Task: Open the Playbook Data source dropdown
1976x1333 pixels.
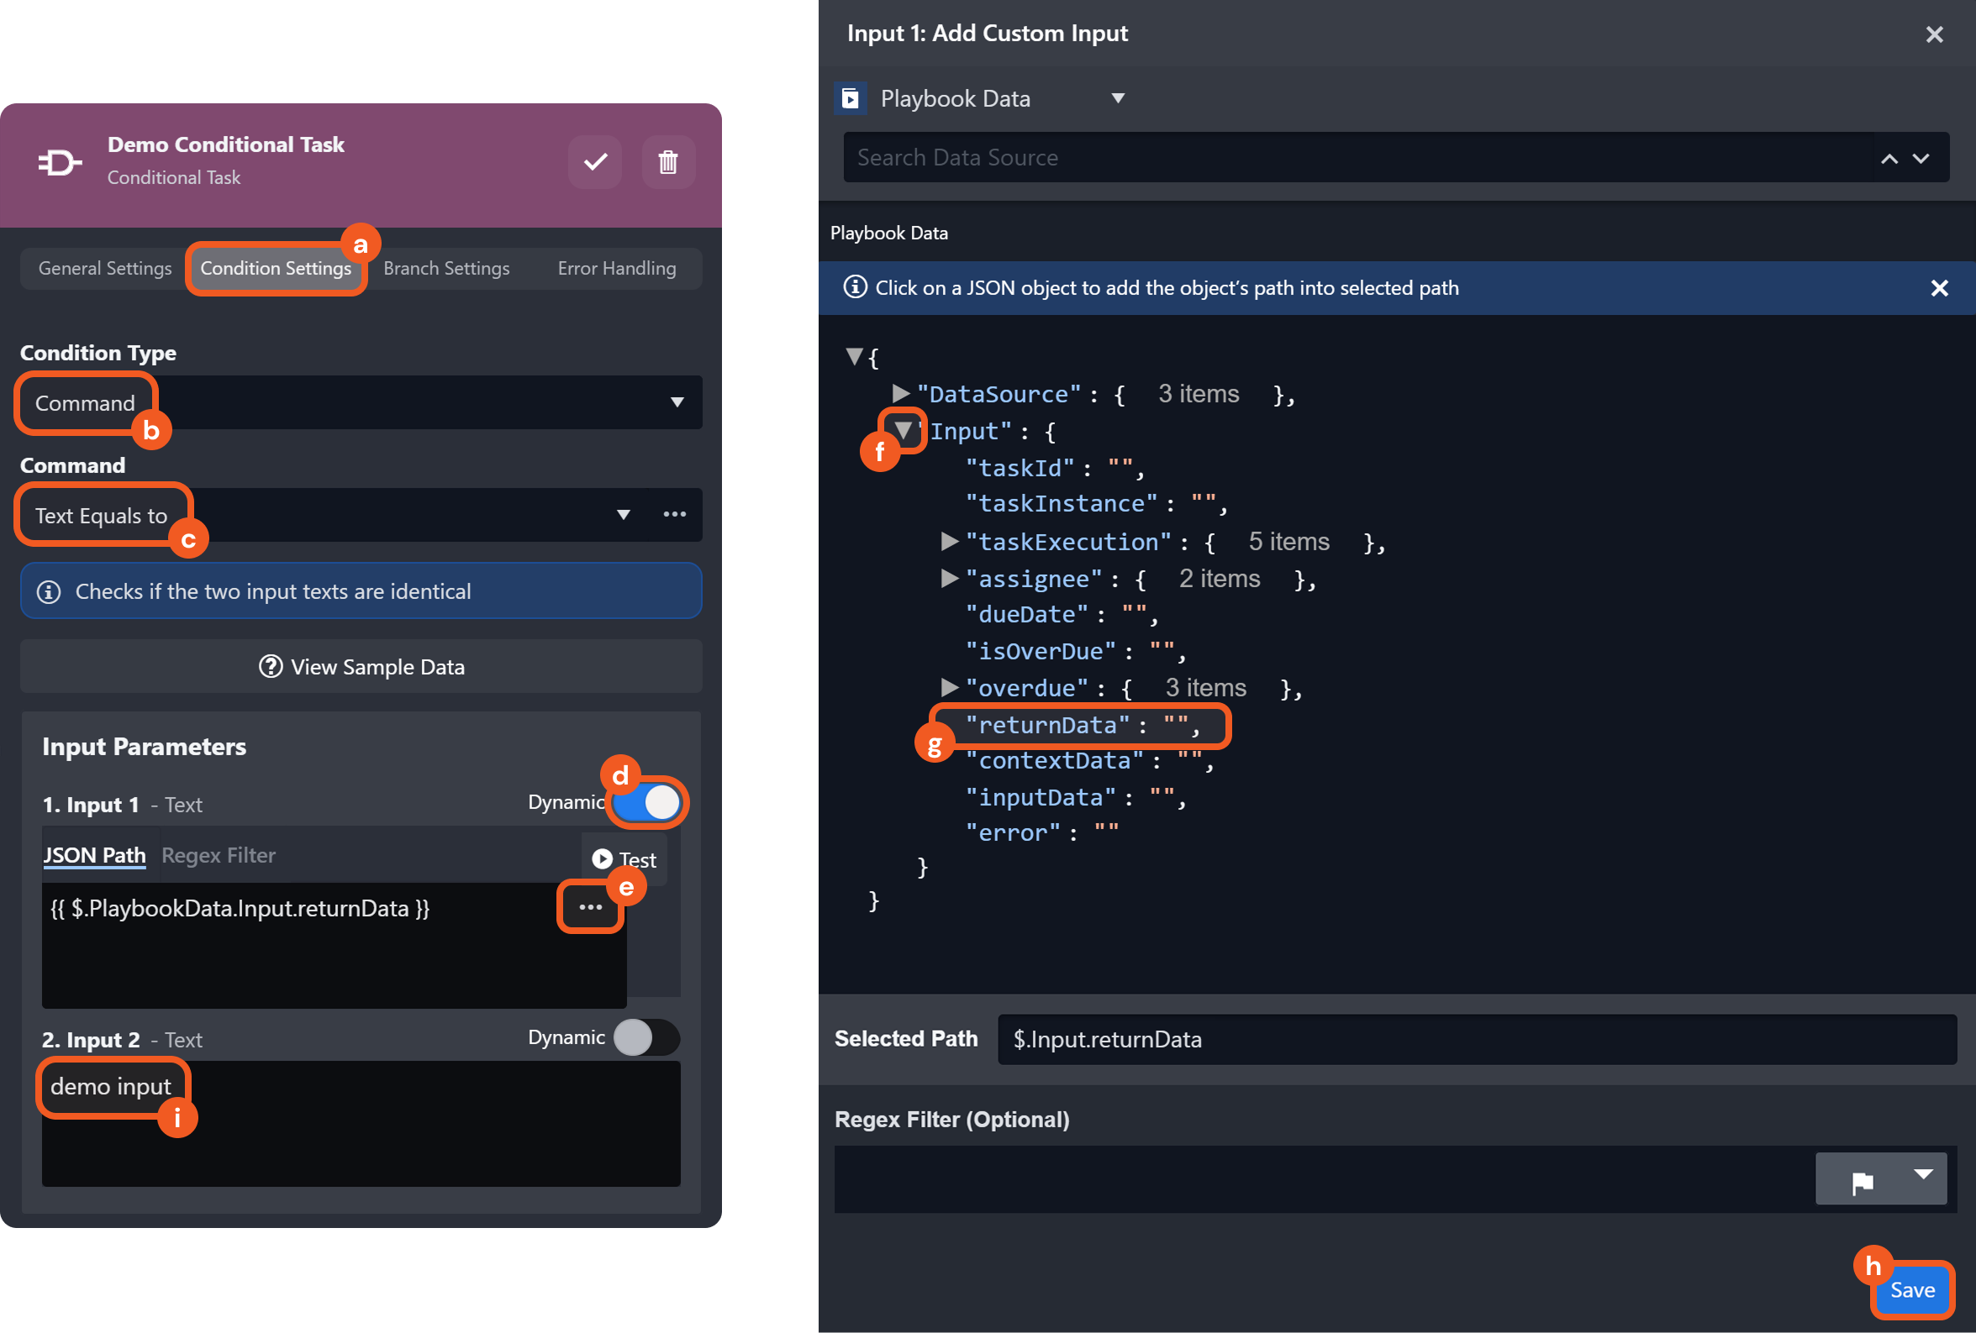Action: point(1118,98)
